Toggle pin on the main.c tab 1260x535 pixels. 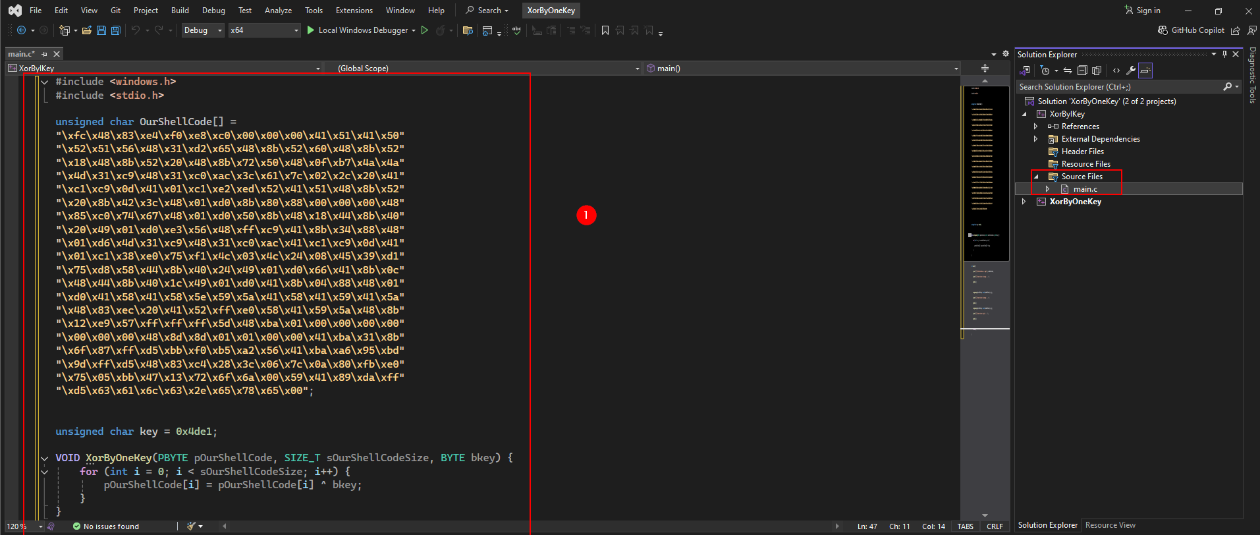coord(45,54)
